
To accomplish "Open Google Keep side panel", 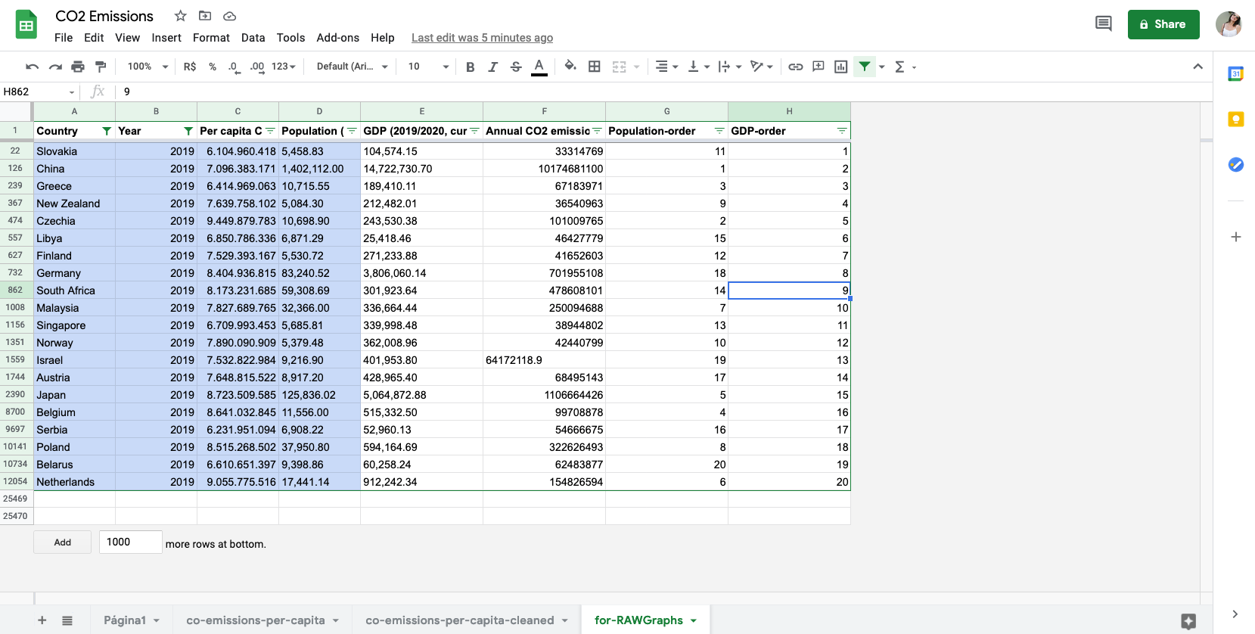I will pos(1235,120).
